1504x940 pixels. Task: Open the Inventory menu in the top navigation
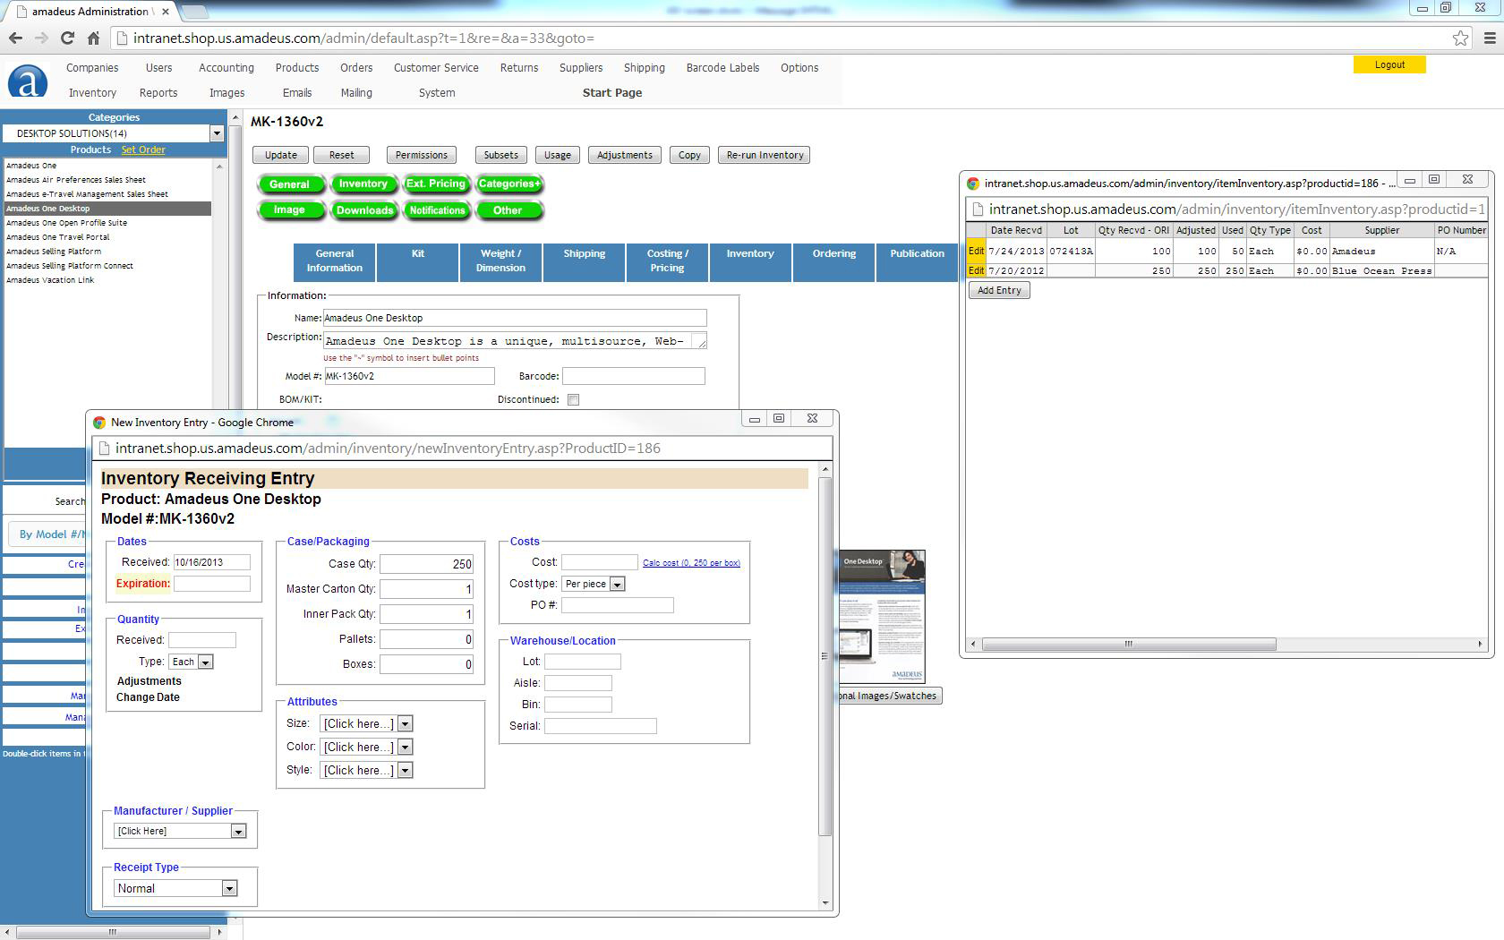[x=92, y=92]
